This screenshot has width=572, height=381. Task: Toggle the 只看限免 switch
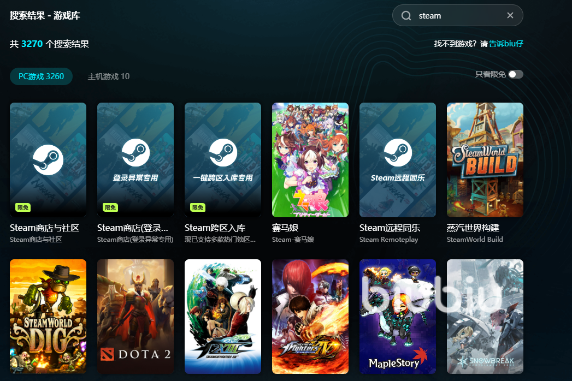(x=515, y=74)
